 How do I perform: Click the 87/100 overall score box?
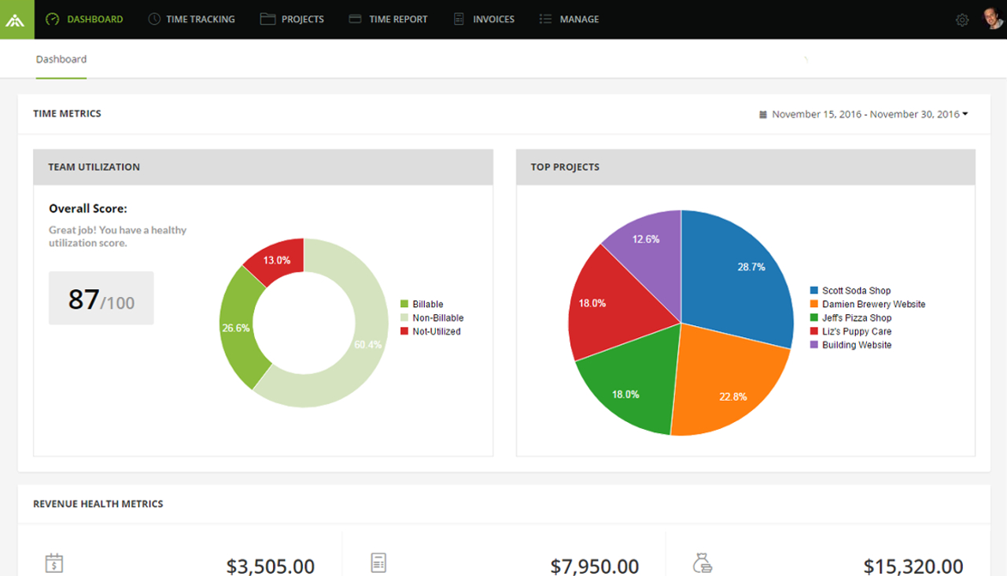[x=101, y=298]
